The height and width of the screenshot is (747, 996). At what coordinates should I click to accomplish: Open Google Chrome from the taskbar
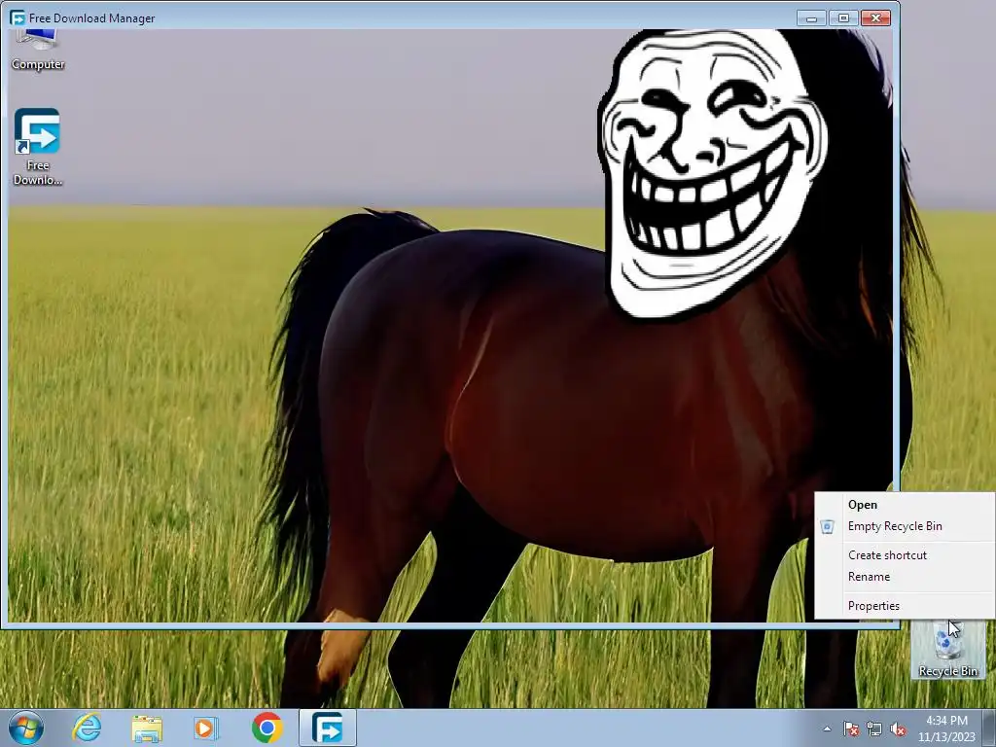[x=267, y=728]
